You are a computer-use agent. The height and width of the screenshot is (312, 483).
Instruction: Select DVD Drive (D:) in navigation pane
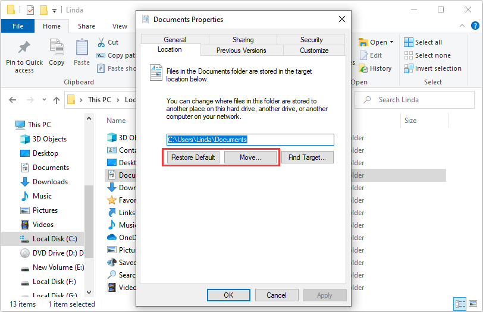52,253
